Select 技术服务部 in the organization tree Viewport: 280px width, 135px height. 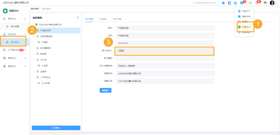tap(45, 48)
